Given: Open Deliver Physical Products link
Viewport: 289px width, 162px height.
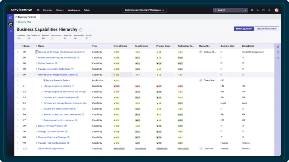Looking at the screenshot, I should [52, 126].
